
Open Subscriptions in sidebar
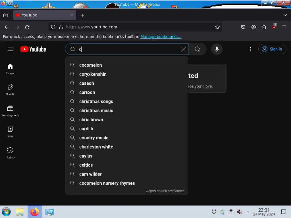point(10,111)
